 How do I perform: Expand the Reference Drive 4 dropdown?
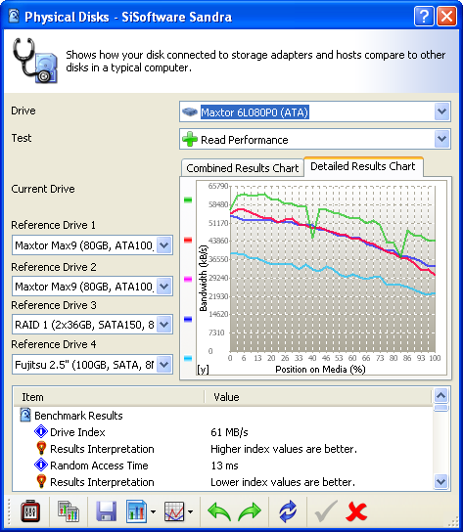pyautogui.click(x=164, y=365)
